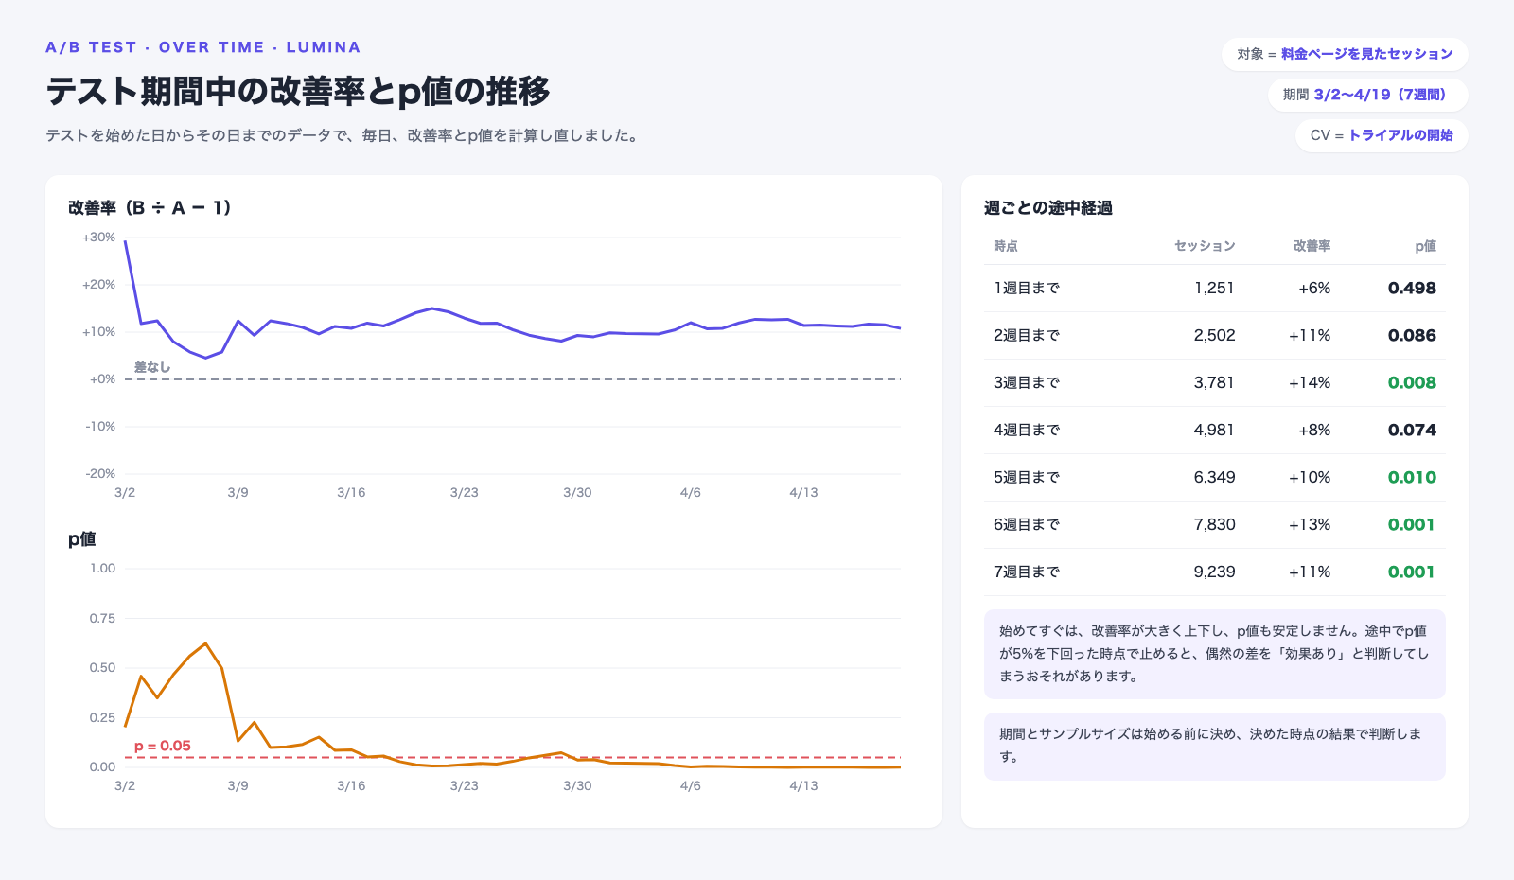
Task: Click the +11% cell in the 7週目まで row
Action: point(1310,572)
